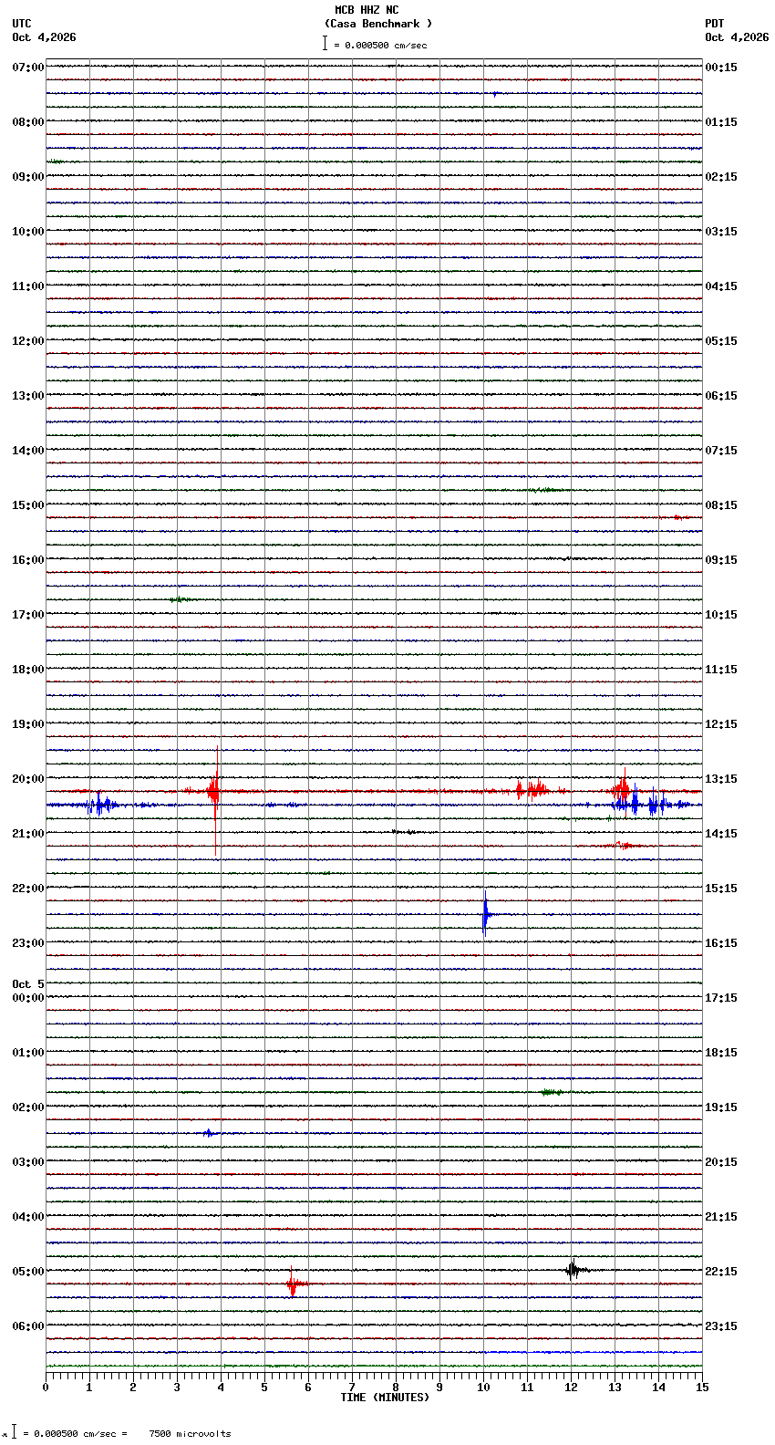This screenshot has width=775, height=1445.
Task: Click the green blip near minute 3 at 16:45
Action: tap(180, 599)
